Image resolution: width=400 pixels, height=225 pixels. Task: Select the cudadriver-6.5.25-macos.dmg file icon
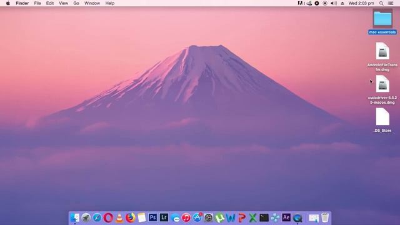pyautogui.click(x=382, y=84)
